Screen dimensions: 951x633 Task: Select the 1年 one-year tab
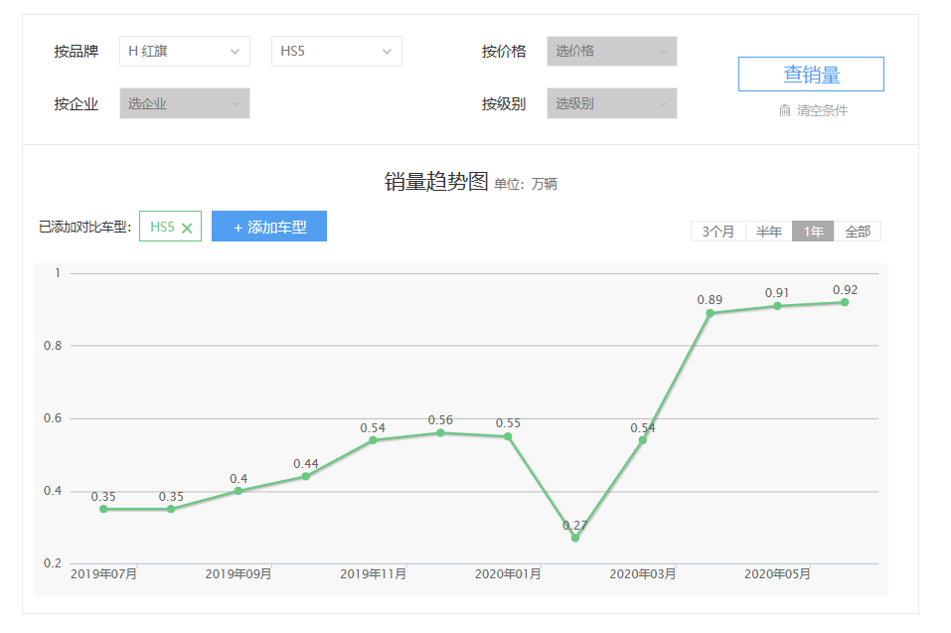coord(813,232)
